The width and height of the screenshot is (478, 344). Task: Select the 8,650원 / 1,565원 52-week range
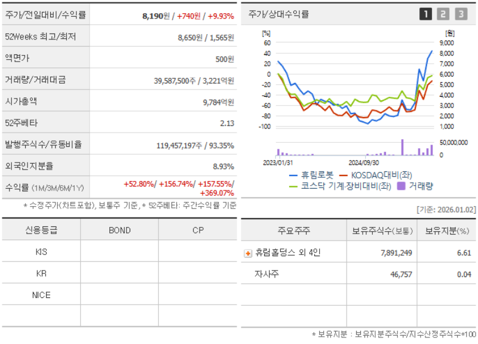(206, 38)
